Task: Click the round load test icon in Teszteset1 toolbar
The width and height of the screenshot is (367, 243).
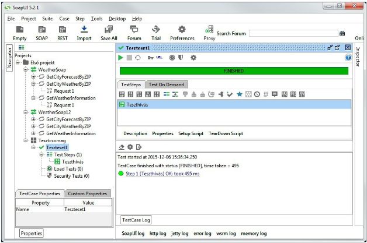Action: pyautogui.click(x=172, y=58)
